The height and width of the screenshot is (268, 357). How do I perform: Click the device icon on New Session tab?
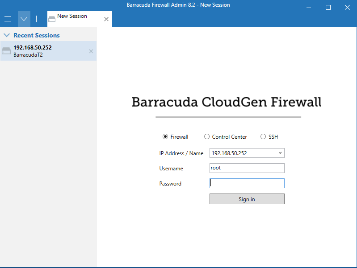[52, 19]
